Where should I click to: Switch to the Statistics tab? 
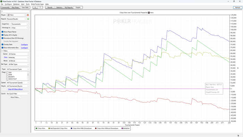pyautogui.click(x=59, y=7)
